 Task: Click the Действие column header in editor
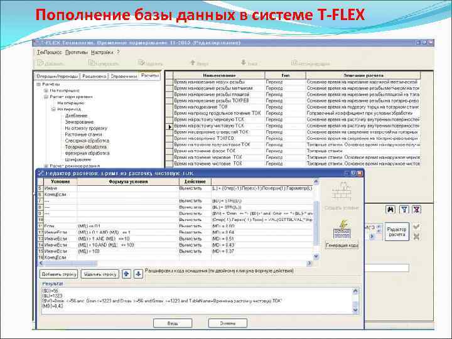pos(195,181)
